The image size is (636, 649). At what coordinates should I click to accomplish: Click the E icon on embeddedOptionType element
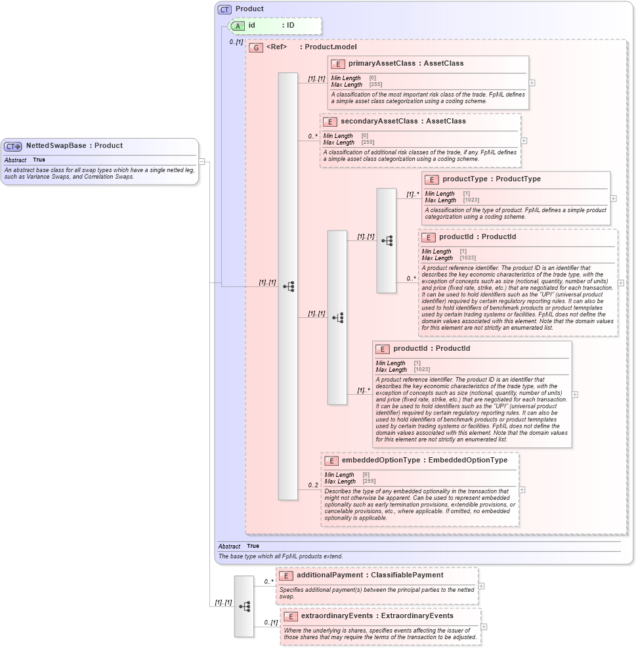click(x=331, y=460)
